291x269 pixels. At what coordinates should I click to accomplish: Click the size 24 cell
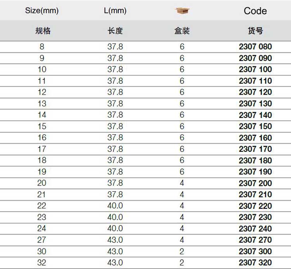[42, 229]
